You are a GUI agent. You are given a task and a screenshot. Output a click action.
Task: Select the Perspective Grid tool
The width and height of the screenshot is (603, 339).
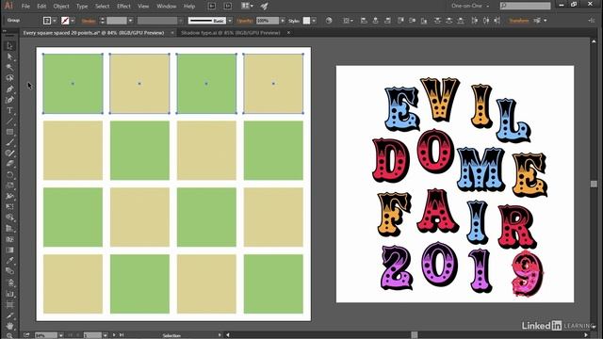[9, 228]
